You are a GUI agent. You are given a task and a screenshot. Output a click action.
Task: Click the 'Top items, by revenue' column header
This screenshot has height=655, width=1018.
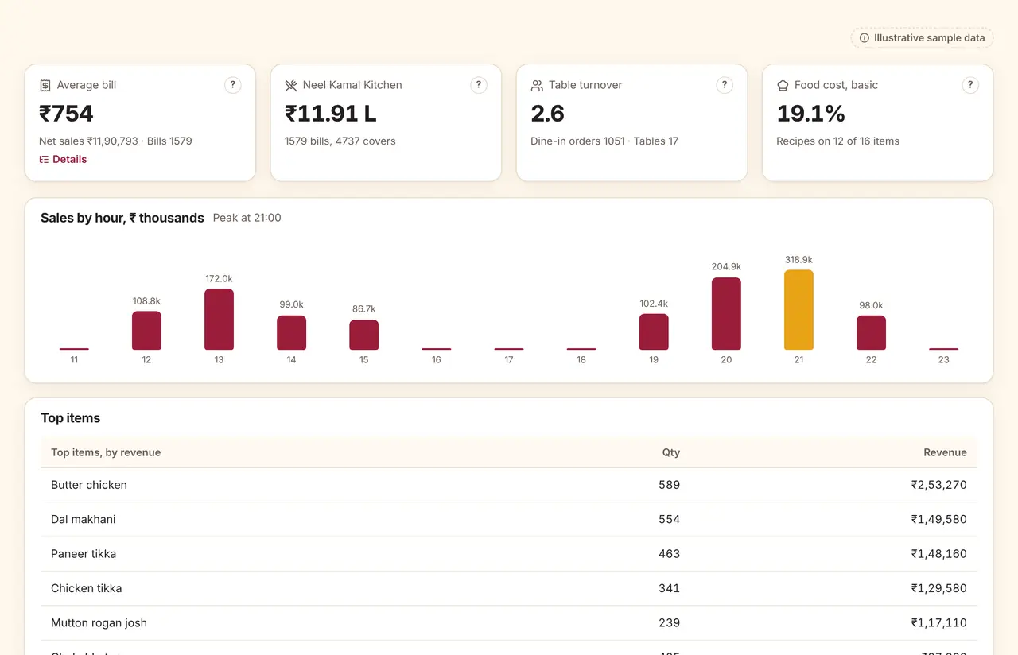pos(106,452)
